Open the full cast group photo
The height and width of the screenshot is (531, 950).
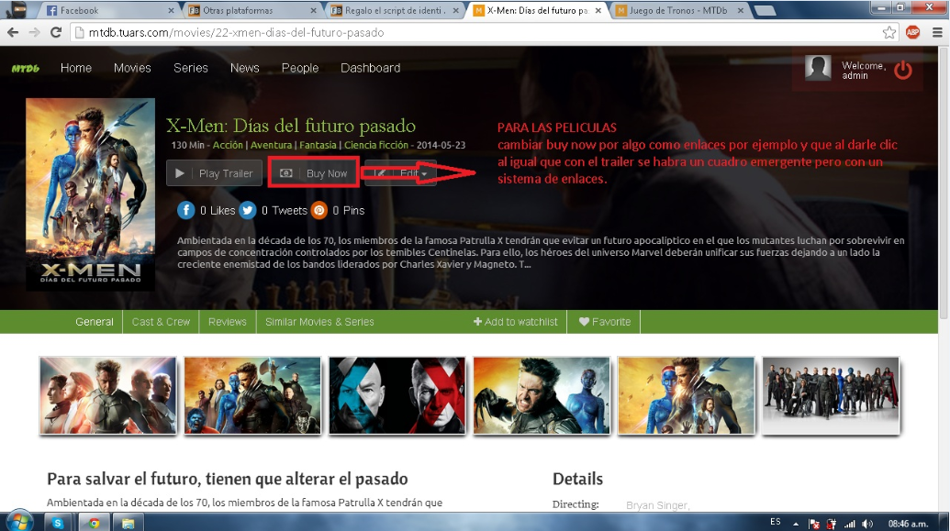831,395
